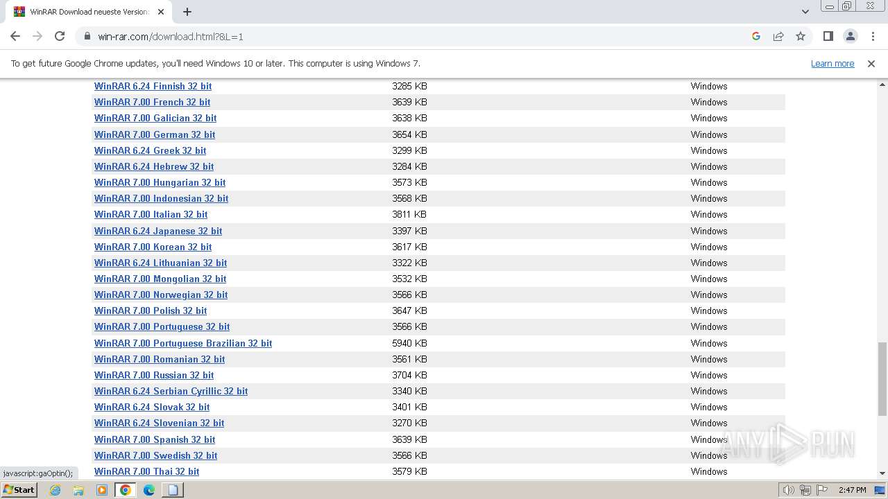Select the 3811 KB size cell
The image size is (888, 499).
(x=409, y=214)
